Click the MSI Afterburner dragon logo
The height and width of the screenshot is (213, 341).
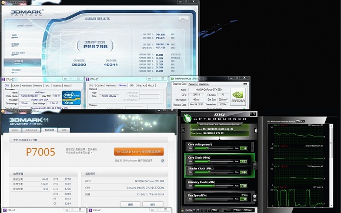click(187, 118)
